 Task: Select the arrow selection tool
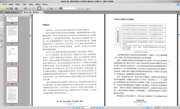pos(43,8)
